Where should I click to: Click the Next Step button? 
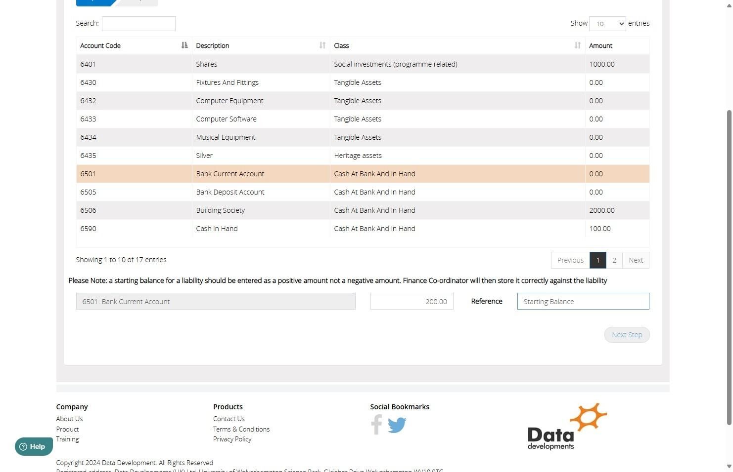tap(627, 335)
